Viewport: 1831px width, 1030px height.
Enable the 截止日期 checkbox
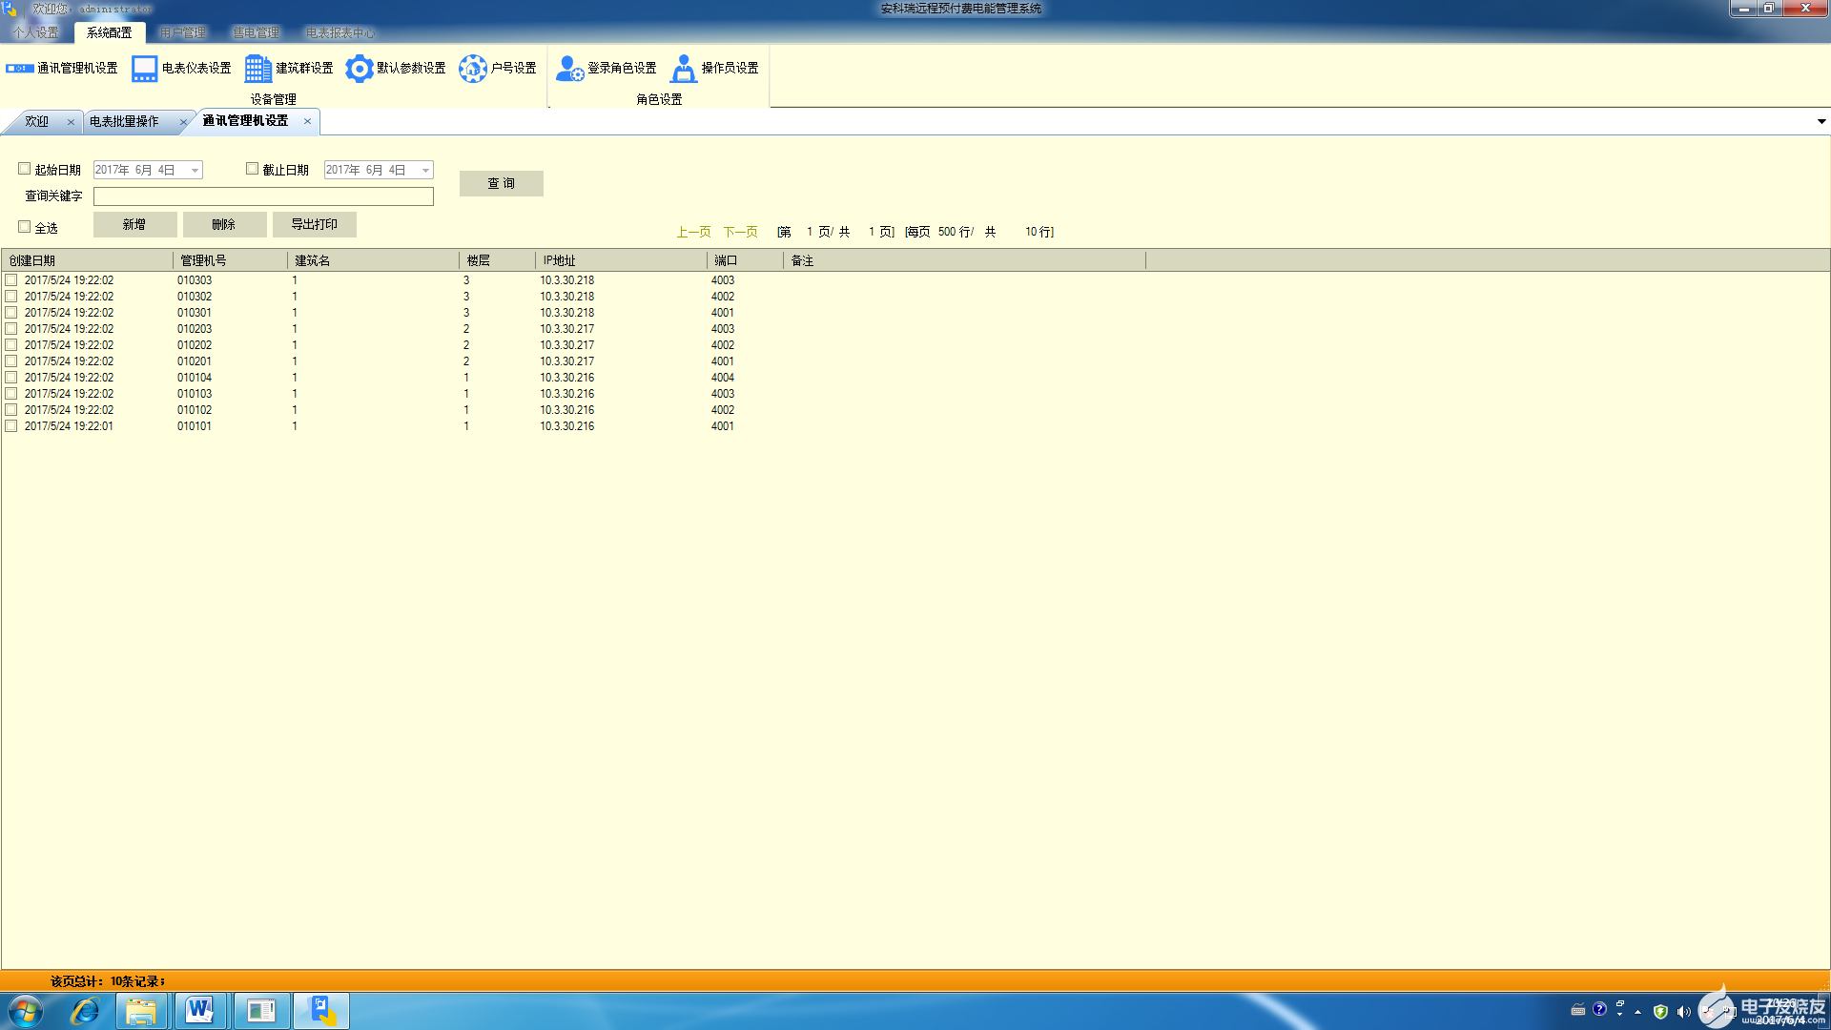point(253,169)
